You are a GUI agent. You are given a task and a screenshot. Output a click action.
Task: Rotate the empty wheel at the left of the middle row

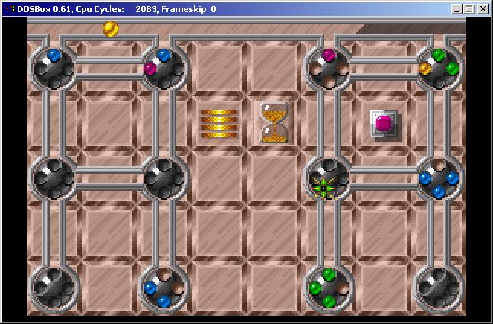tap(53, 178)
